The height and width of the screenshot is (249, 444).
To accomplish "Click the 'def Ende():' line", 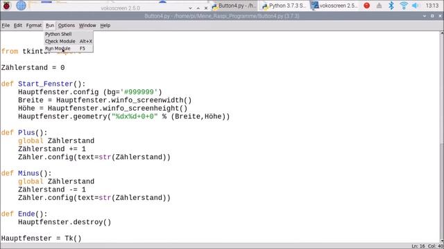I will 24,214.
